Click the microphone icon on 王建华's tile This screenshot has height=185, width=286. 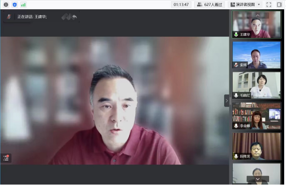coord(236,34)
